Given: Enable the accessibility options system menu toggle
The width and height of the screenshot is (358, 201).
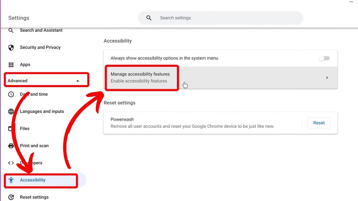Looking at the screenshot, I should pyautogui.click(x=324, y=58).
